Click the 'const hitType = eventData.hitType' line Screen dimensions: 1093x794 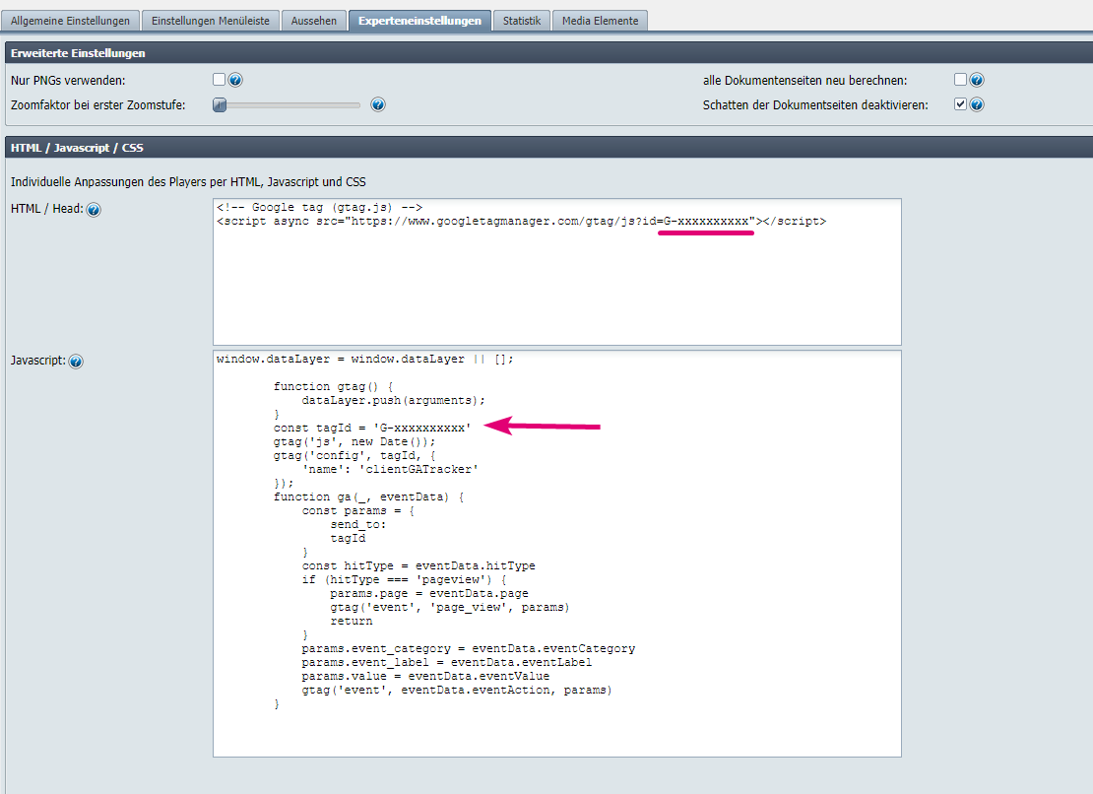point(418,565)
